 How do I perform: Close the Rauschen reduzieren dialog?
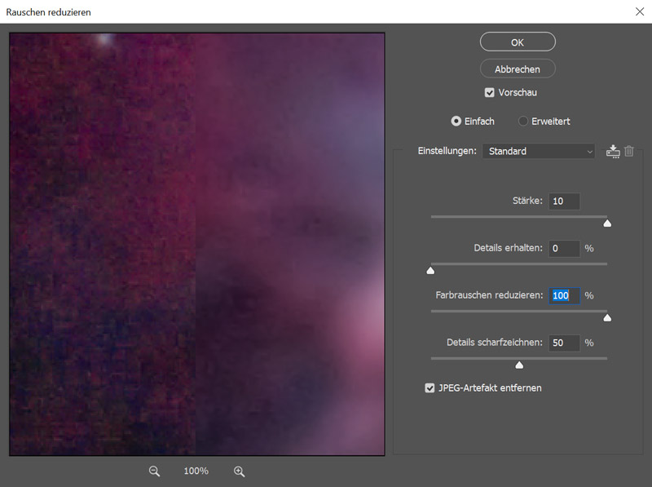coord(640,11)
